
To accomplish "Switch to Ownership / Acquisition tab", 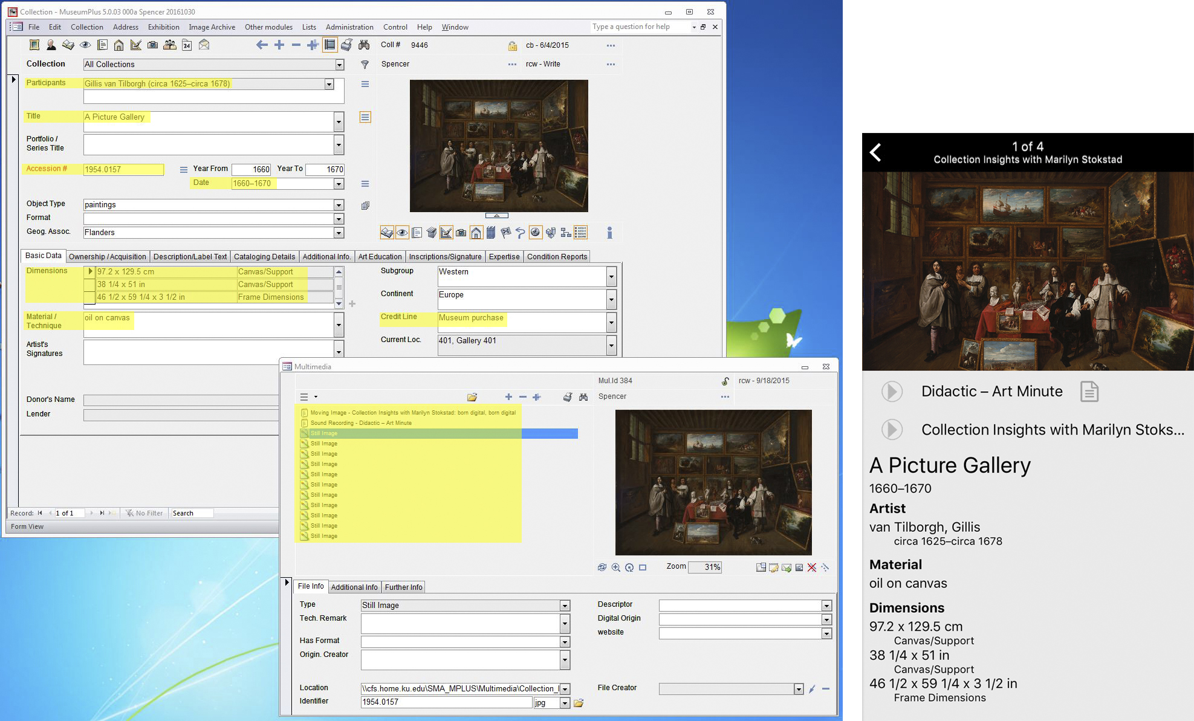I will (x=107, y=257).
